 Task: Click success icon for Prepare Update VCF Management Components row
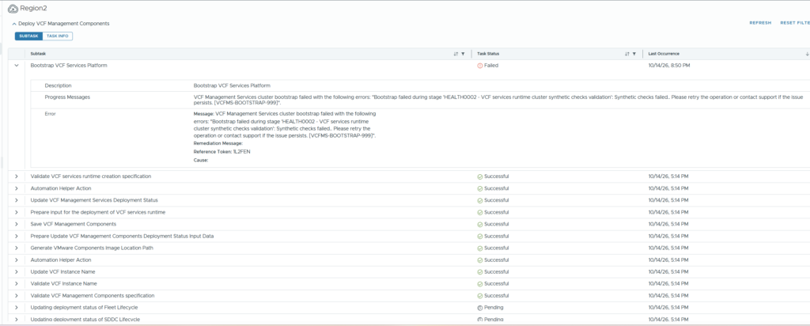[x=480, y=237]
